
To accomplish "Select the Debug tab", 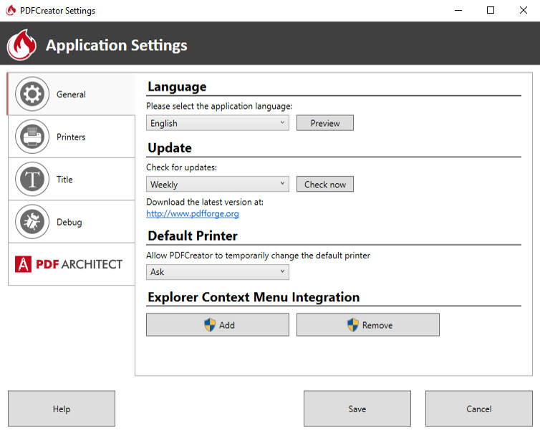I will (x=72, y=222).
